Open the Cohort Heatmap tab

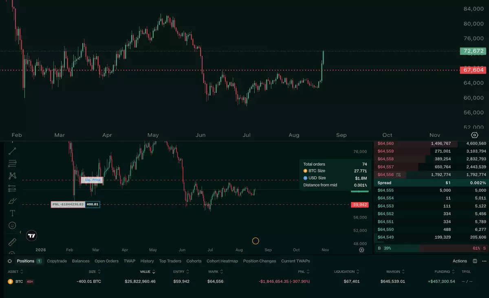222,261
